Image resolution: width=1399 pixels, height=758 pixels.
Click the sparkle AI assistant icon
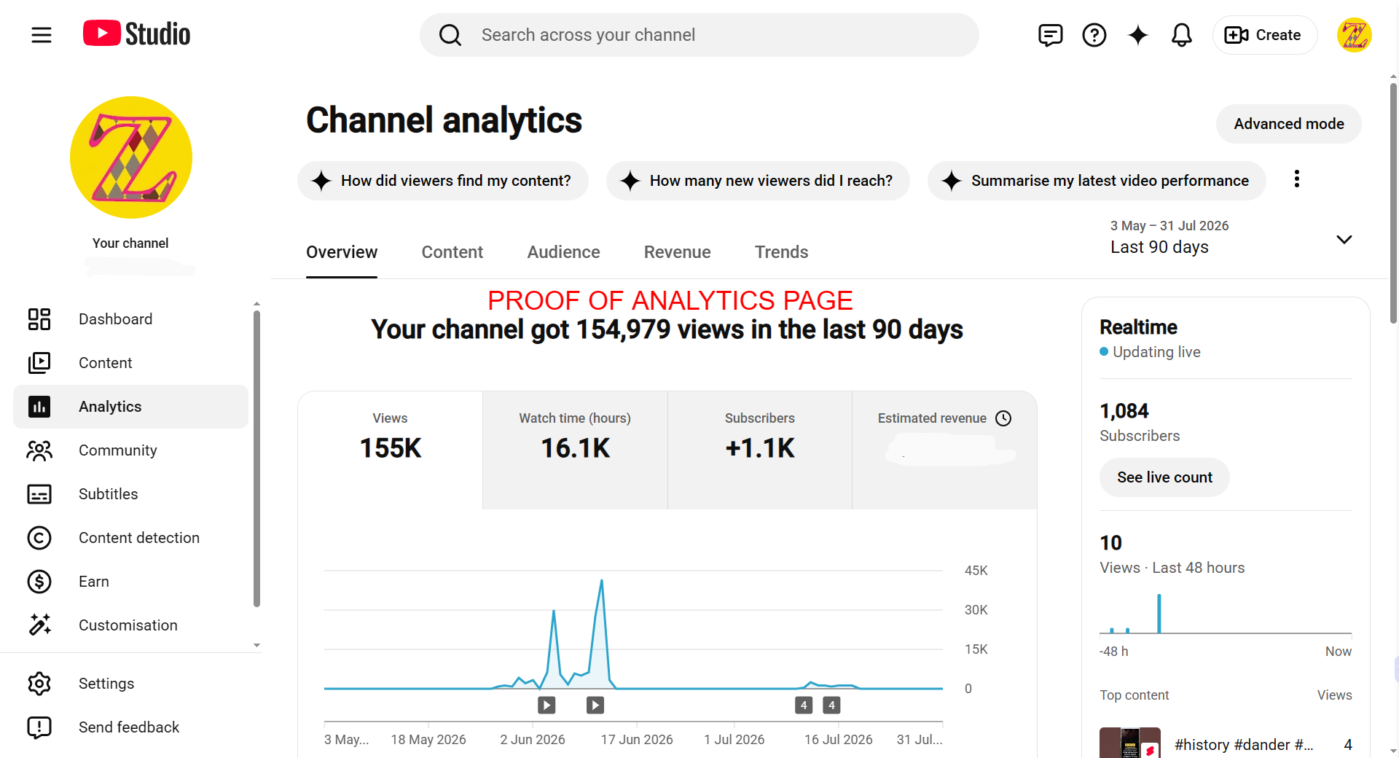1137,35
